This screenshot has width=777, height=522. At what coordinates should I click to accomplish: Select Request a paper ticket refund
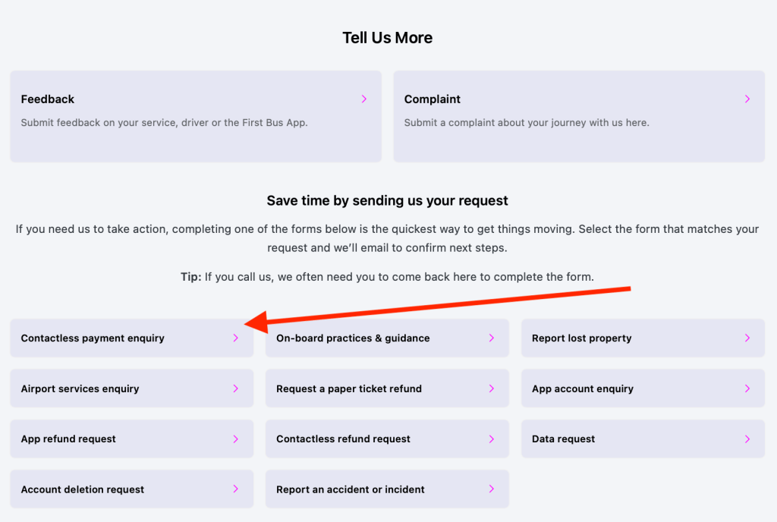[x=349, y=388]
